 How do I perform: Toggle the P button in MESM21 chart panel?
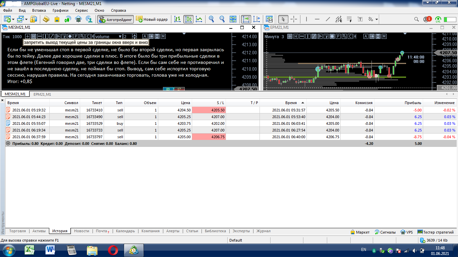76,36
